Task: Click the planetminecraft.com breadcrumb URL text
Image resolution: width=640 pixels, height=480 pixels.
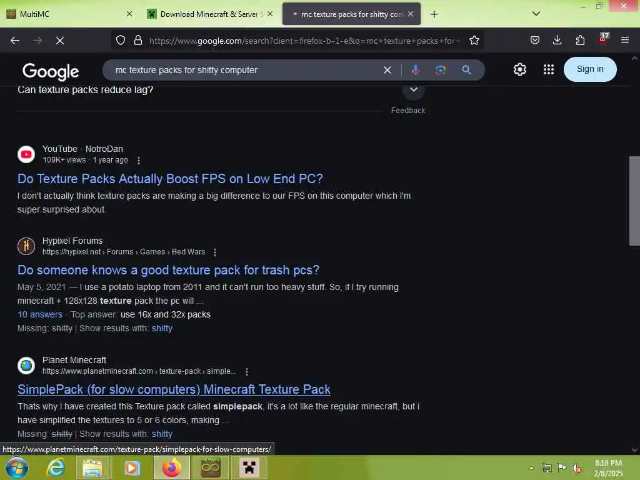Action: tap(139, 371)
